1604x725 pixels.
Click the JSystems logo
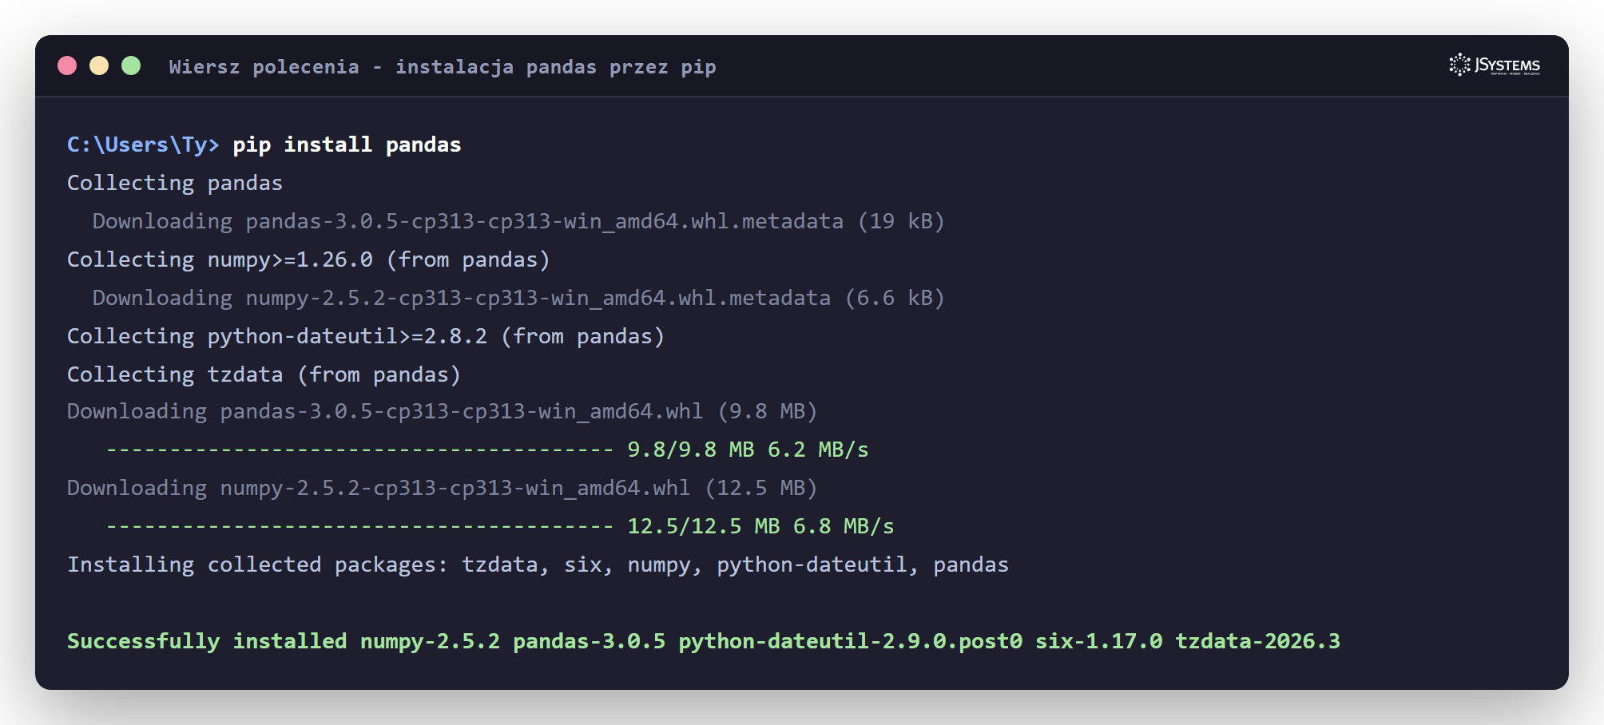point(1495,65)
